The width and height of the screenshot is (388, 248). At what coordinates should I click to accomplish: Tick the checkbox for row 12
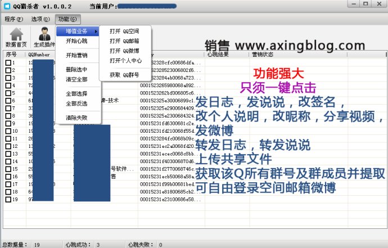(x=8, y=146)
